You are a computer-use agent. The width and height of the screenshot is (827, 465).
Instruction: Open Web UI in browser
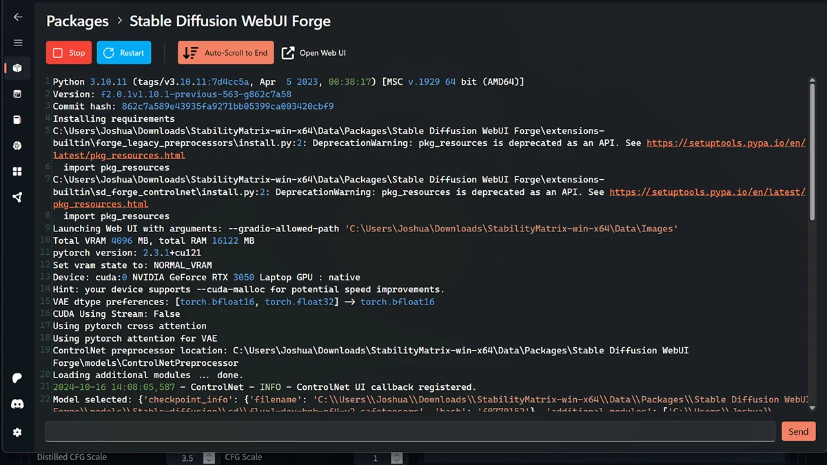pos(314,53)
